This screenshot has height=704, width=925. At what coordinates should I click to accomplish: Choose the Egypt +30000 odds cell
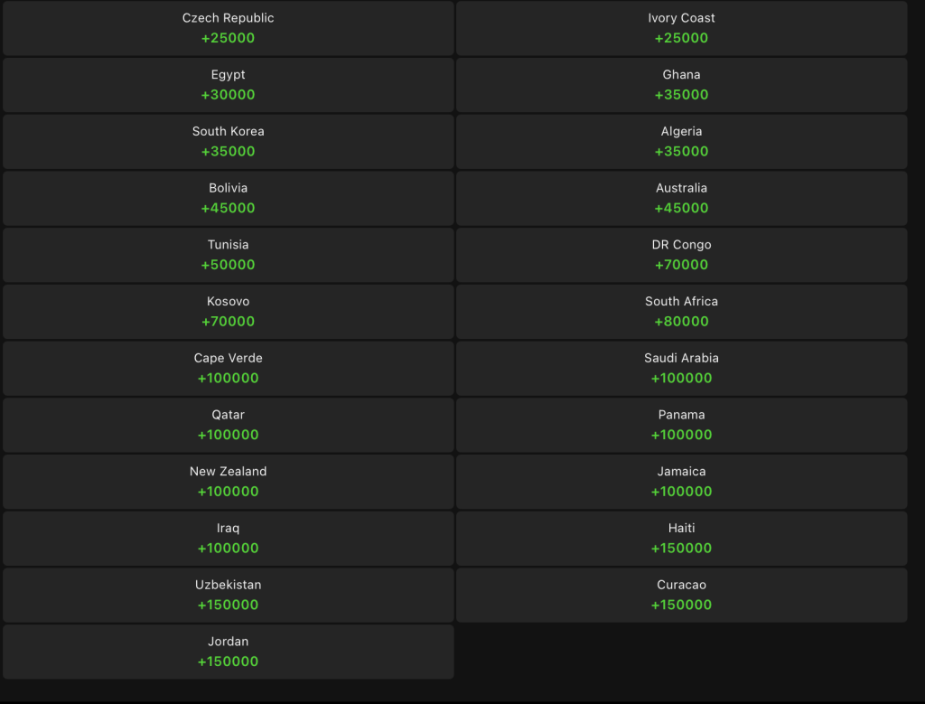point(229,85)
